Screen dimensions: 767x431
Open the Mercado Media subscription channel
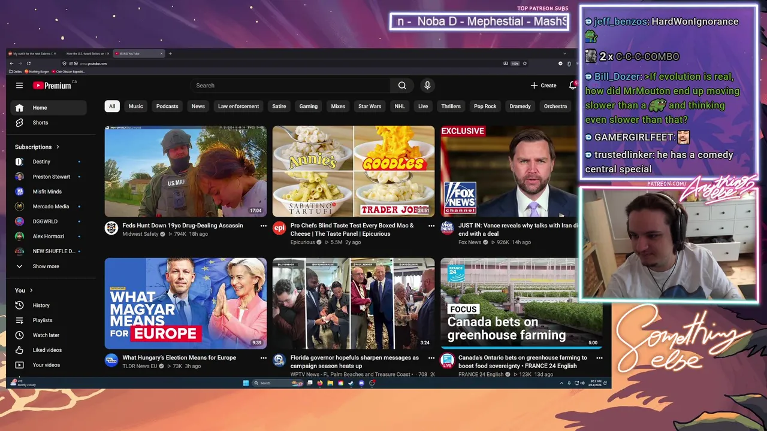pos(49,207)
